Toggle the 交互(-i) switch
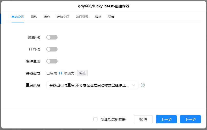Viewport: 207px width, 130px height. coord(52,37)
